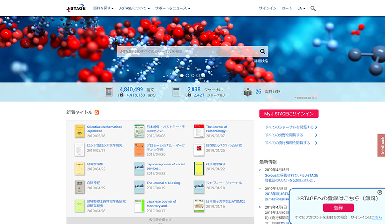Open the カート header menu item

287,8
